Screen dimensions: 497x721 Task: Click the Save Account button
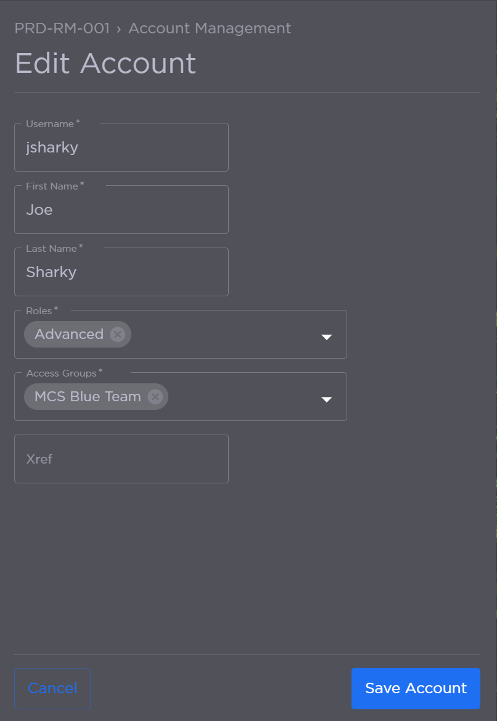coord(415,688)
